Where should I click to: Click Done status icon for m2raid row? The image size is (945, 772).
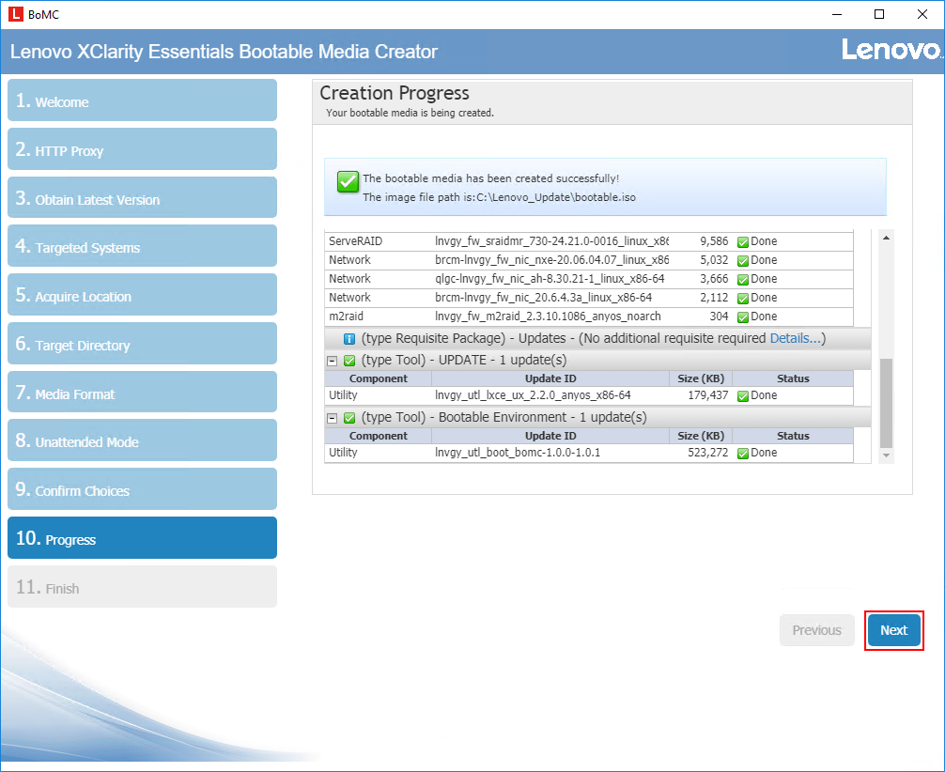pyautogui.click(x=742, y=317)
